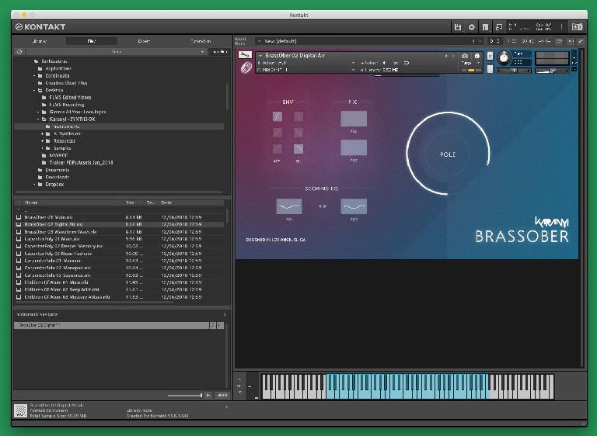Toggle the lower FX slot button
This screenshot has height=436, width=597.
pyautogui.click(x=354, y=147)
